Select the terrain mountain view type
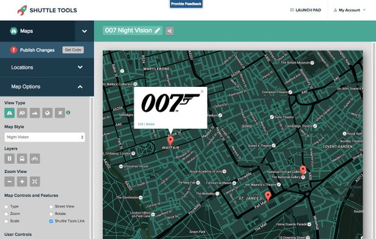376x239 pixels. coord(35,113)
